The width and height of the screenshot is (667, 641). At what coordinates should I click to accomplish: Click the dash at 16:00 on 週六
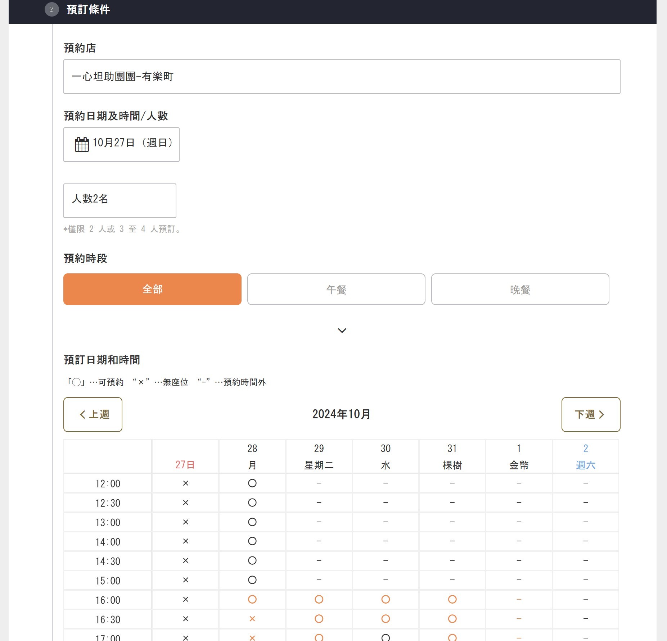click(x=586, y=599)
